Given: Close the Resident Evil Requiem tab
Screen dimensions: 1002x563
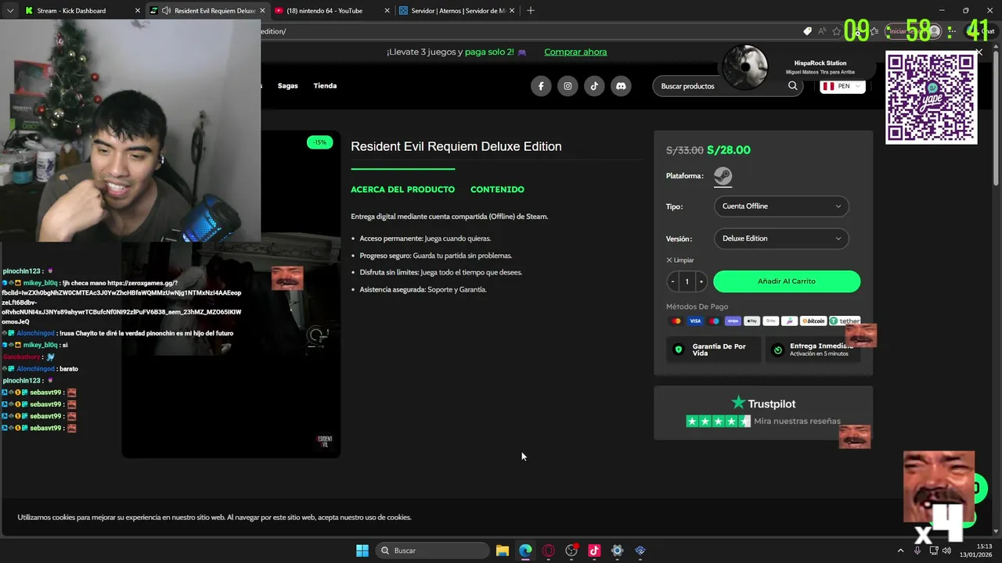Looking at the screenshot, I should click(x=261, y=11).
